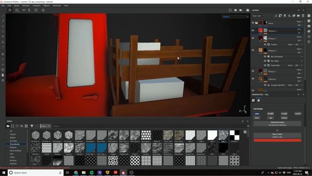Open Spotify from the taskbar
Image resolution: width=312 pixels, height=176 pixels.
click(92, 173)
